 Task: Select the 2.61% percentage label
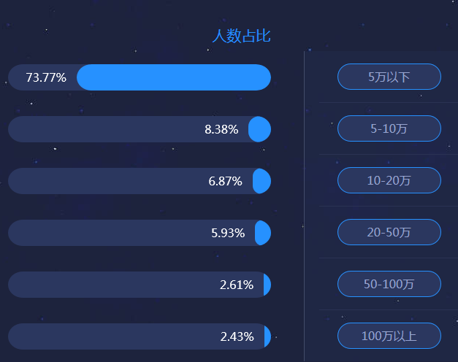(x=237, y=285)
